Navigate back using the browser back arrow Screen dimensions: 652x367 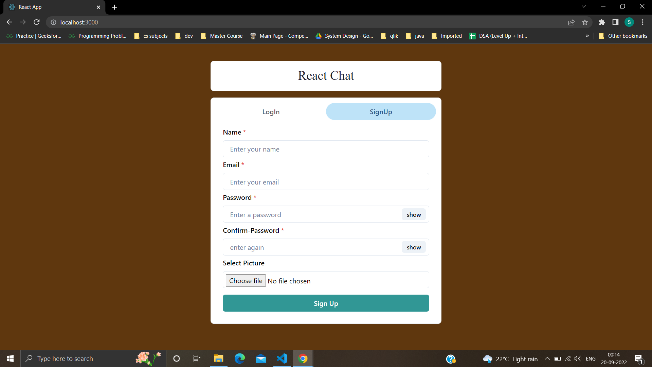click(9, 22)
